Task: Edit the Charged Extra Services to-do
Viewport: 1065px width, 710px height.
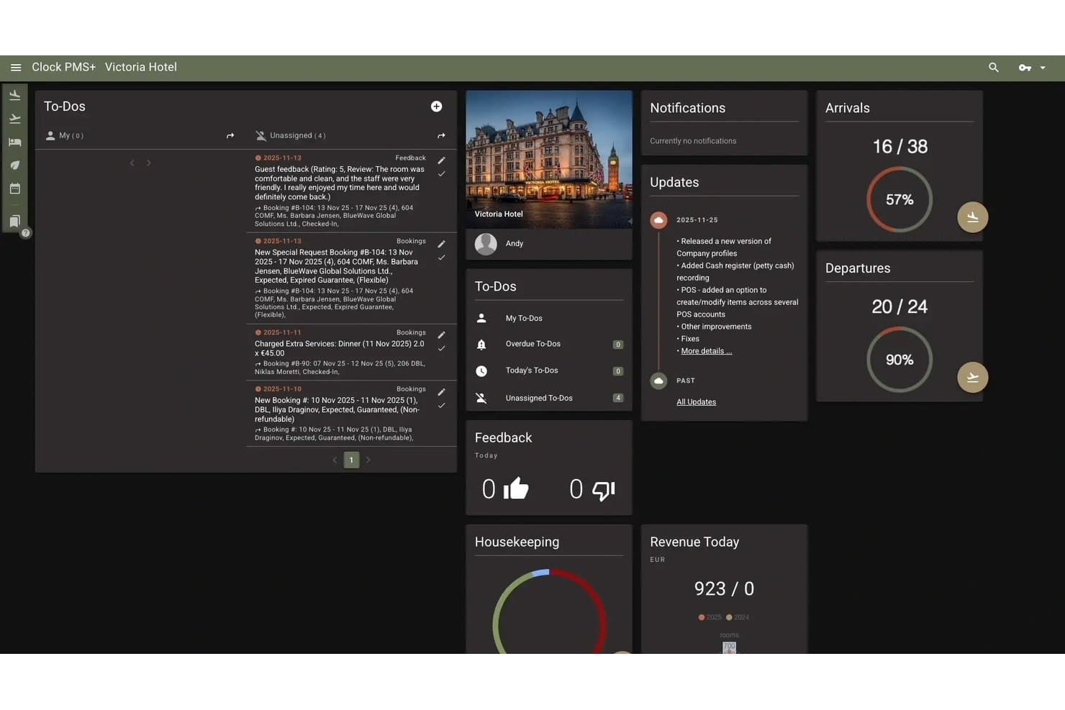Action: (x=442, y=335)
